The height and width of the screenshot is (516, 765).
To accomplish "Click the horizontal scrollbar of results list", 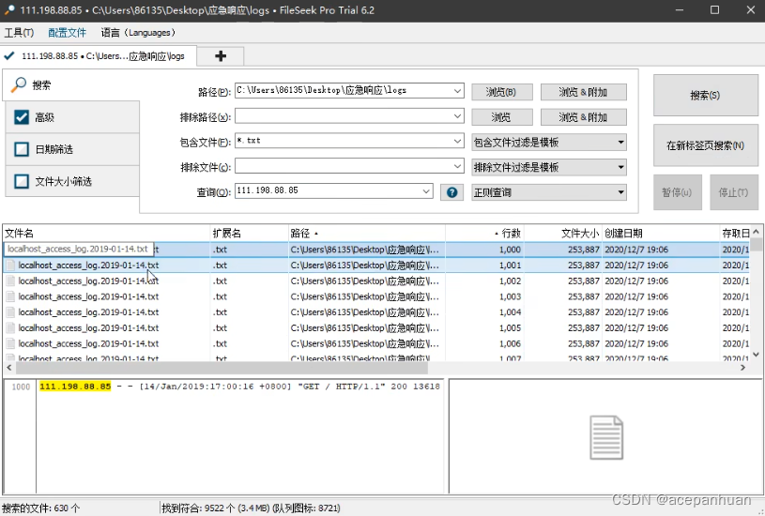I will click(x=221, y=367).
